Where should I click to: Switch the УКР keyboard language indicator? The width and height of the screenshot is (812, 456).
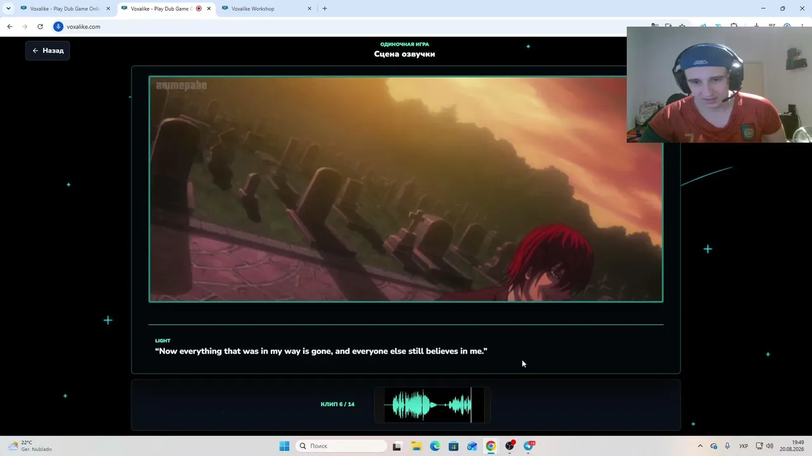coord(743,446)
